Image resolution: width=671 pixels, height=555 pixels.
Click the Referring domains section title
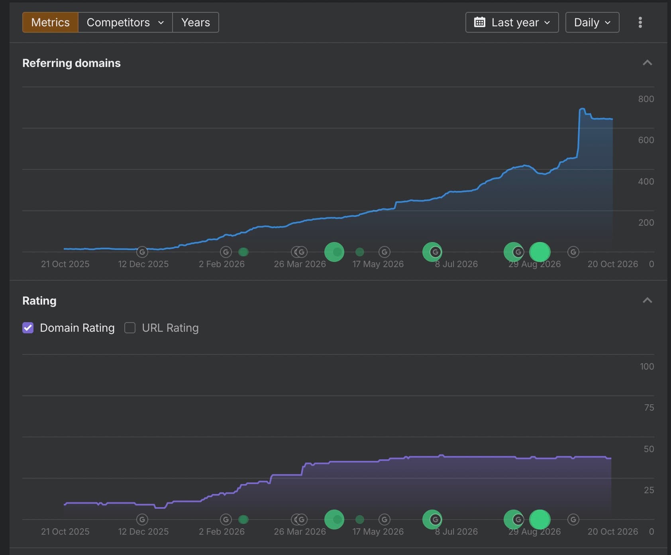tap(71, 63)
